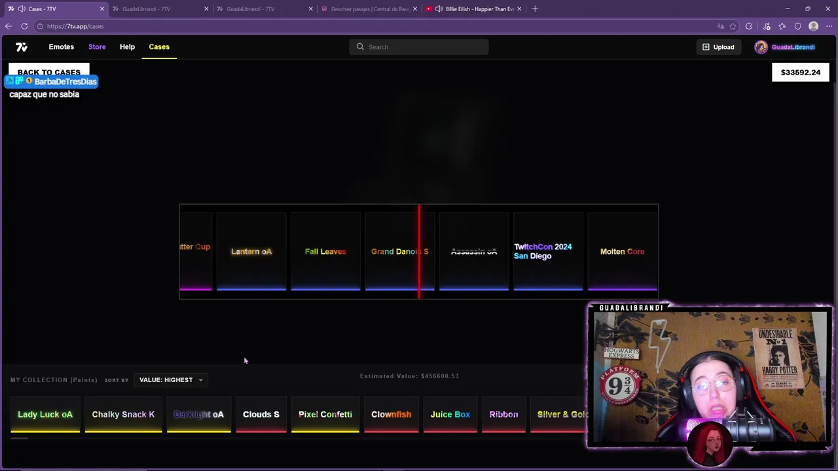Mute audio on Billie Eilish tab
The width and height of the screenshot is (838, 471).
439,9
